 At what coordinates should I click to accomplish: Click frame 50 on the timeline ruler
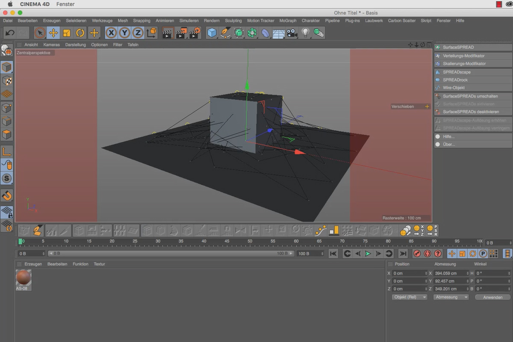tap(250, 242)
